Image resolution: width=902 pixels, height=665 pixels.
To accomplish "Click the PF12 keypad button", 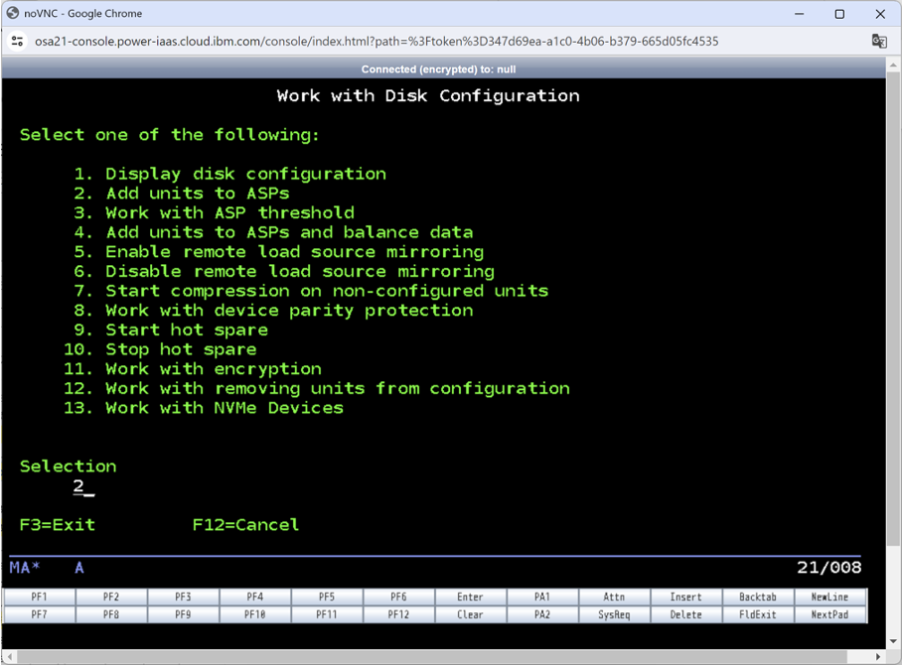I will tap(398, 614).
